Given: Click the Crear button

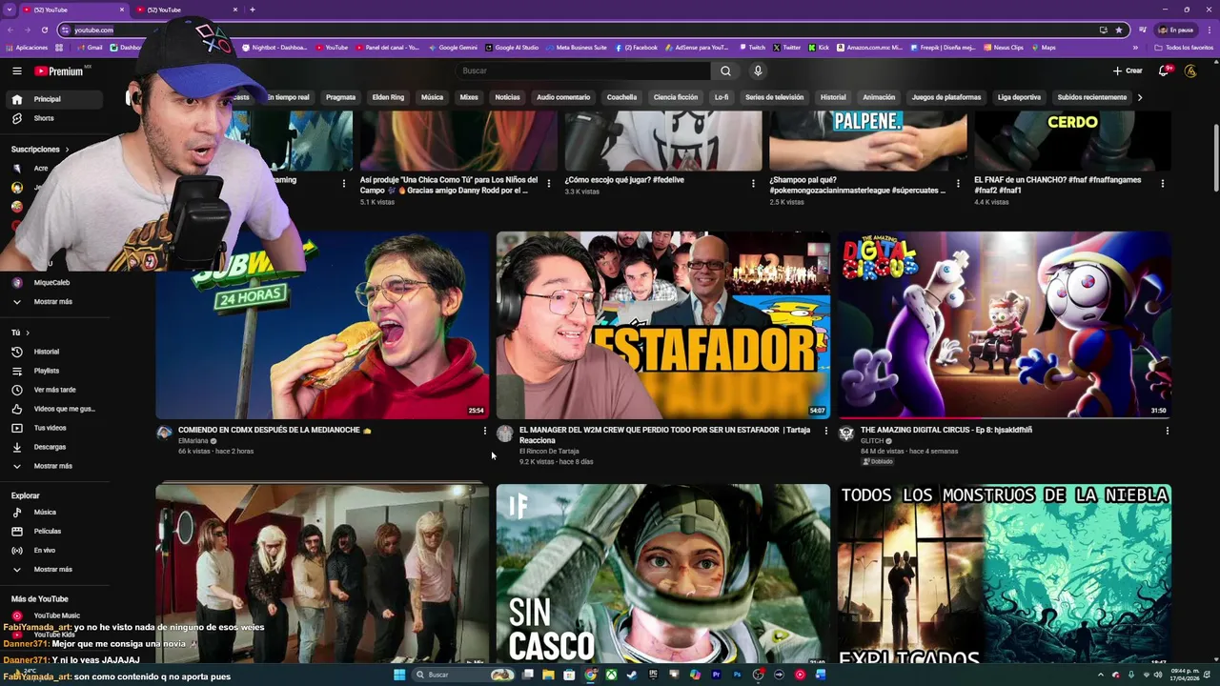Looking at the screenshot, I should click(x=1128, y=71).
